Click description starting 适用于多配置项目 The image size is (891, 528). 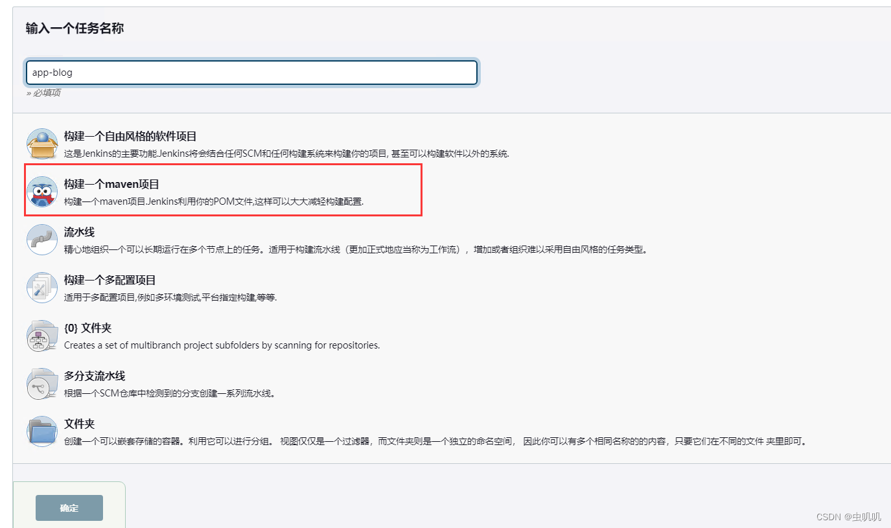click(x=170, y=297)
